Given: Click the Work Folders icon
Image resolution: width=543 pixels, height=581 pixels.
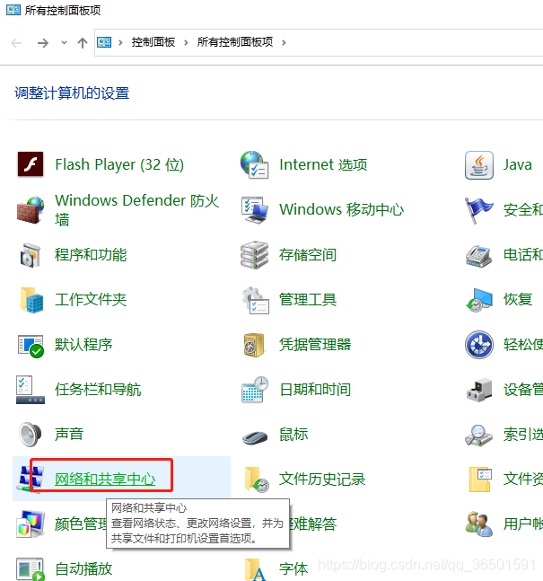Looking at the screenshot, I should pos(31,300).
